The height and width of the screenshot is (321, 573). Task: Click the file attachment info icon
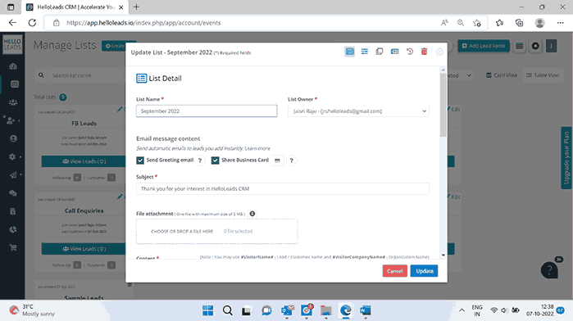pos(252,214)
